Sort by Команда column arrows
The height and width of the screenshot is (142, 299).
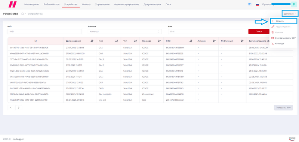pos(159,41)
